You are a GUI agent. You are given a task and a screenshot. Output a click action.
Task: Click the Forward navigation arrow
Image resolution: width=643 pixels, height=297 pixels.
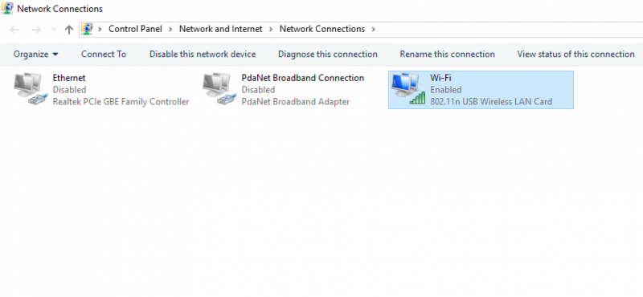36,30
